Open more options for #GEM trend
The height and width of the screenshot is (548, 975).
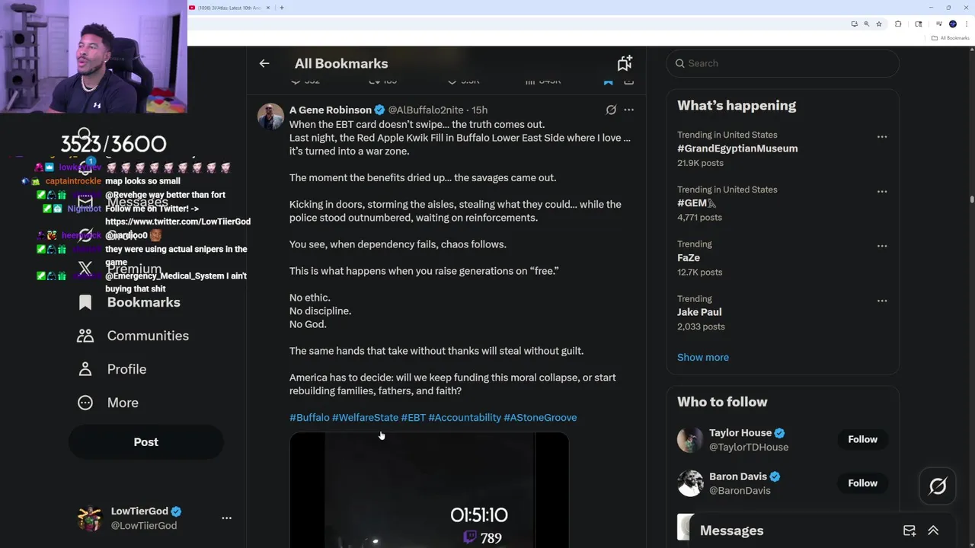click(881, 191)
